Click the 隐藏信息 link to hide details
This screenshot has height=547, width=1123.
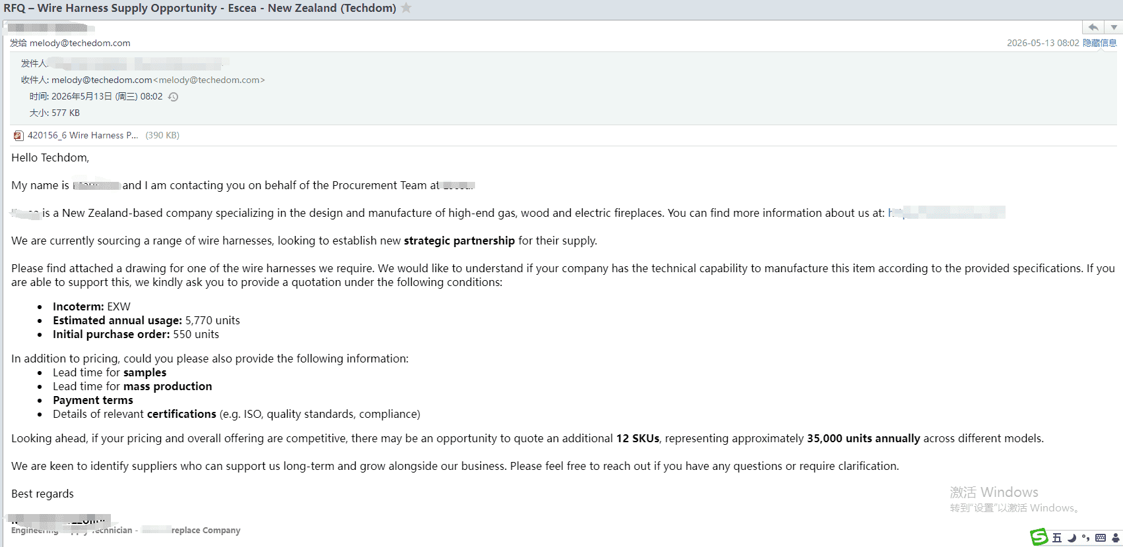click(x=1099, y=43)
